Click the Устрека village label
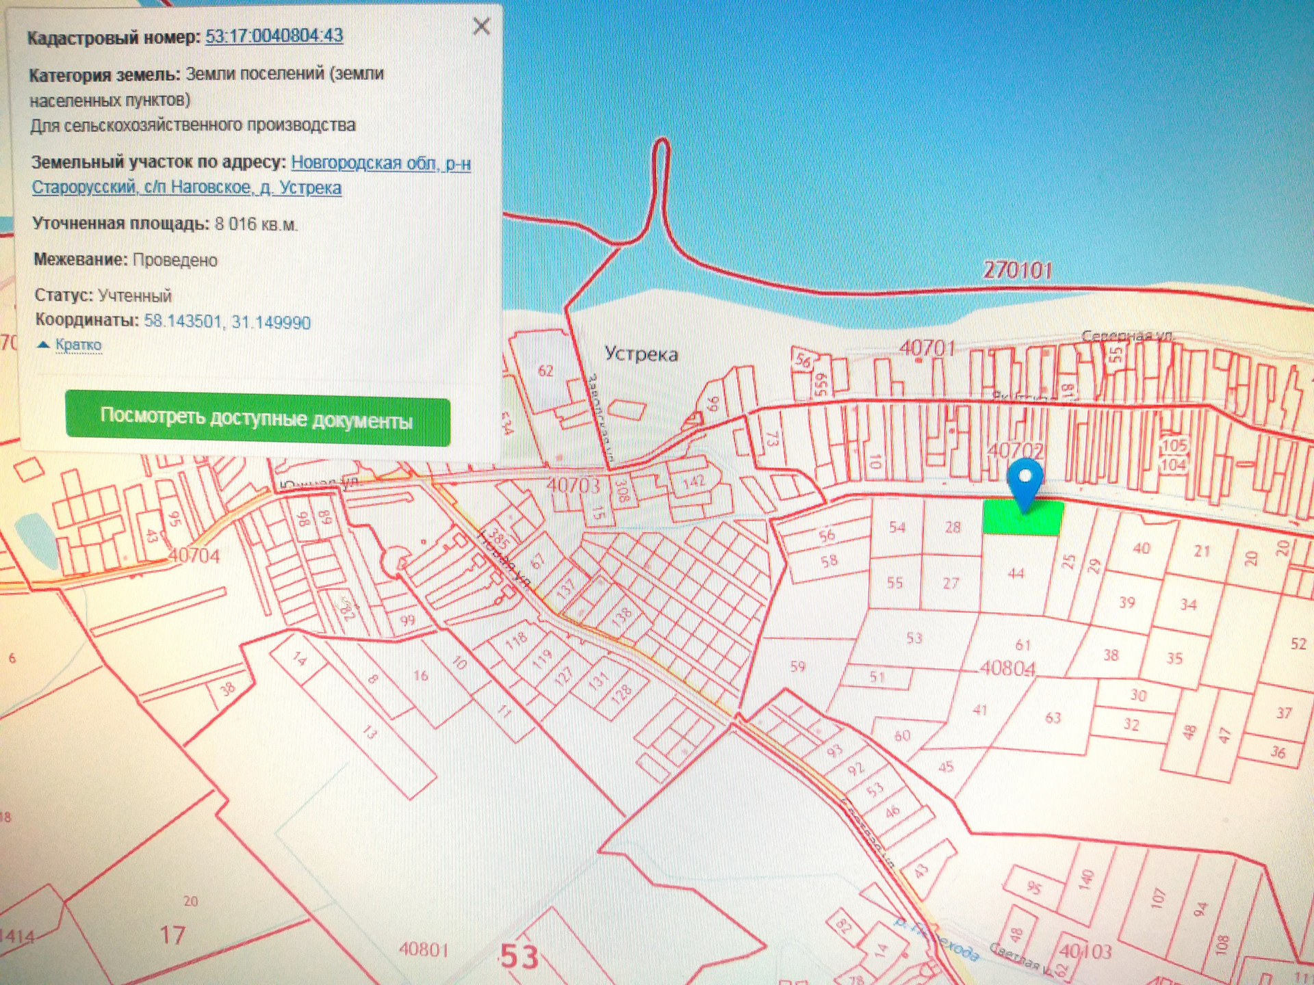 point(641,354)
